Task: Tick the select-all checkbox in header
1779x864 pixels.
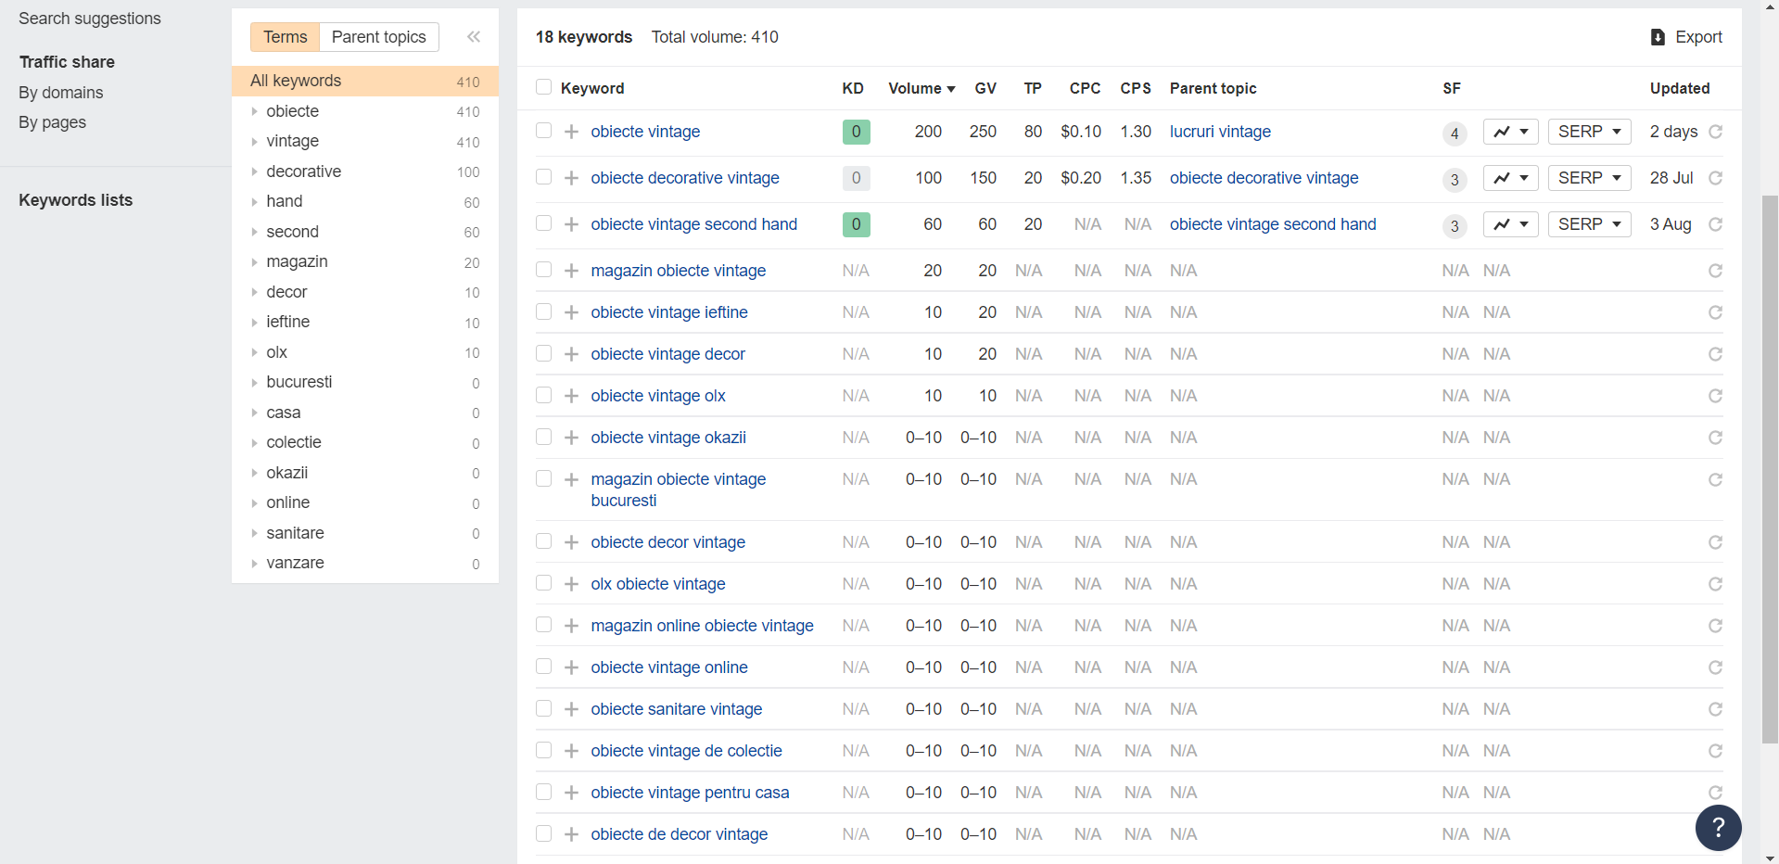Action: [544, 87]
